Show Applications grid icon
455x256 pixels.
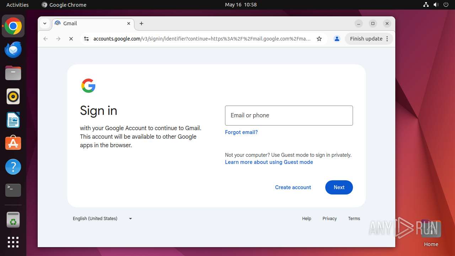(13, 242)
